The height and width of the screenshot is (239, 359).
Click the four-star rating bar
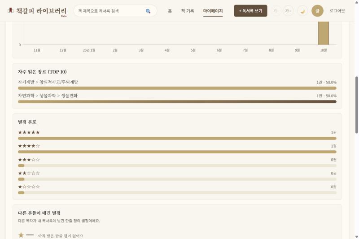(177, 152)
